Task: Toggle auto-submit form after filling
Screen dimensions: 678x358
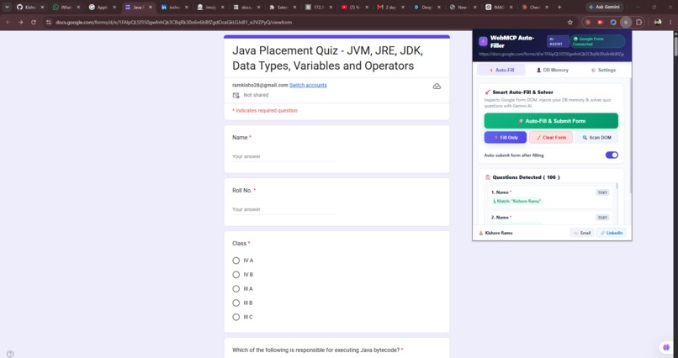Action: [612, 155]
